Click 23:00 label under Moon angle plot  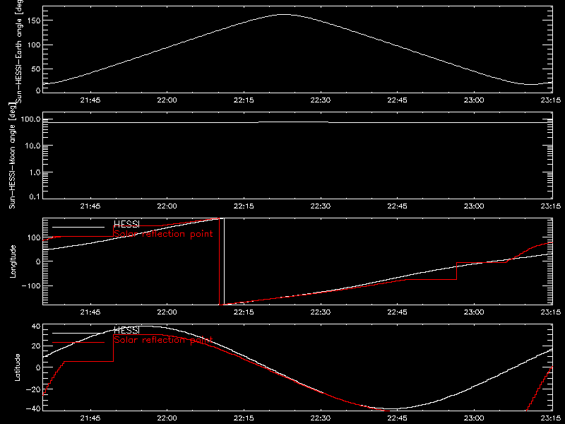pos(474,206)
